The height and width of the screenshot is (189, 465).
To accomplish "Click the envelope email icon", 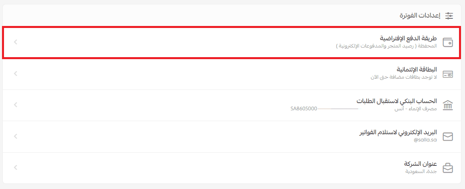I will pyautogui.click(x=448, y=137).
